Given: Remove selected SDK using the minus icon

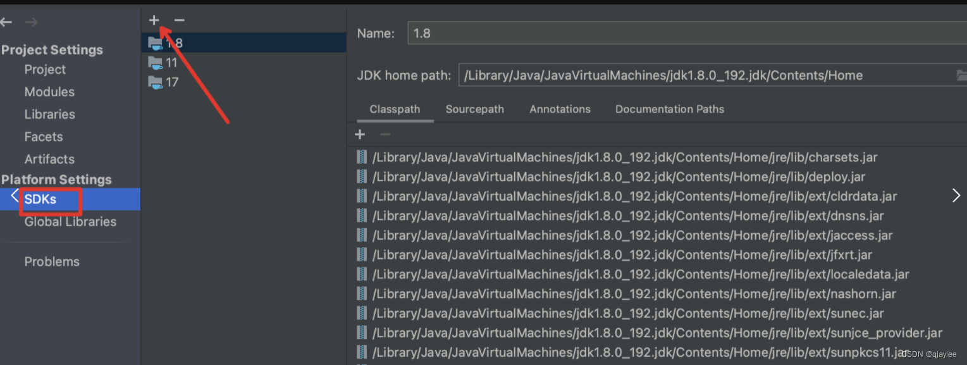Looking at the screenshot, I should (179, 20).
